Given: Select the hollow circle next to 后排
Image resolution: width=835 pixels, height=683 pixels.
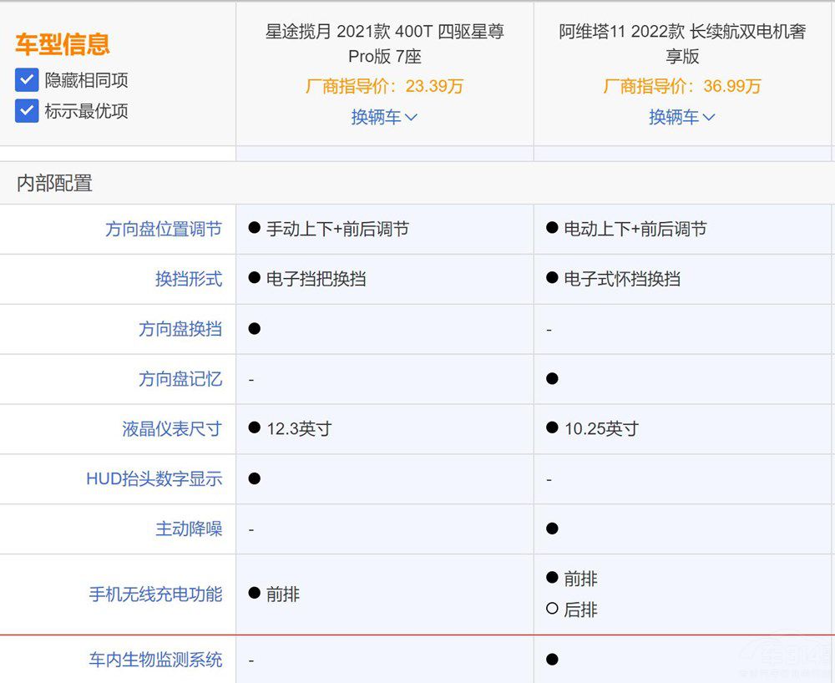Looking at the screenshot, I should 552,610.
